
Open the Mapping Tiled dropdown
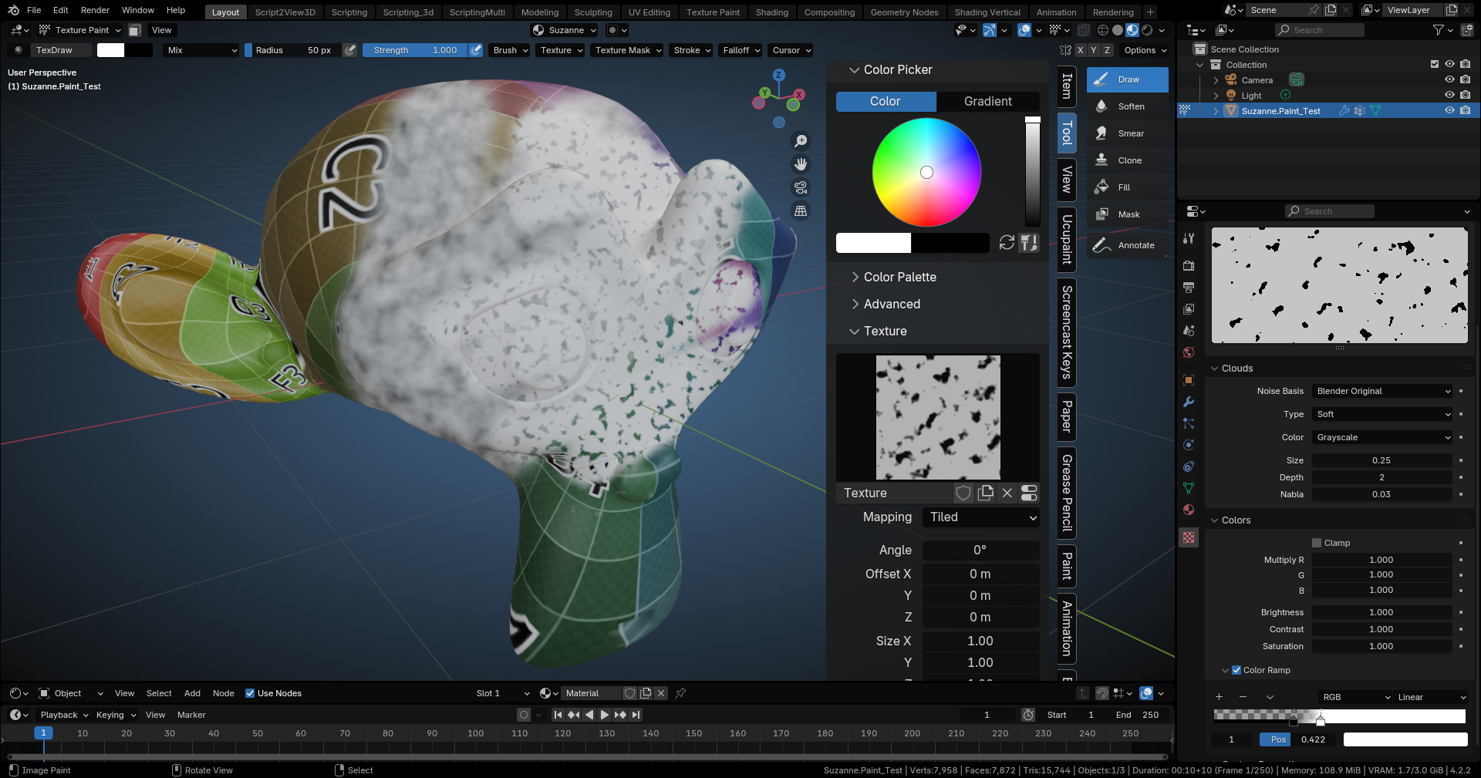[x=981, y=517]
